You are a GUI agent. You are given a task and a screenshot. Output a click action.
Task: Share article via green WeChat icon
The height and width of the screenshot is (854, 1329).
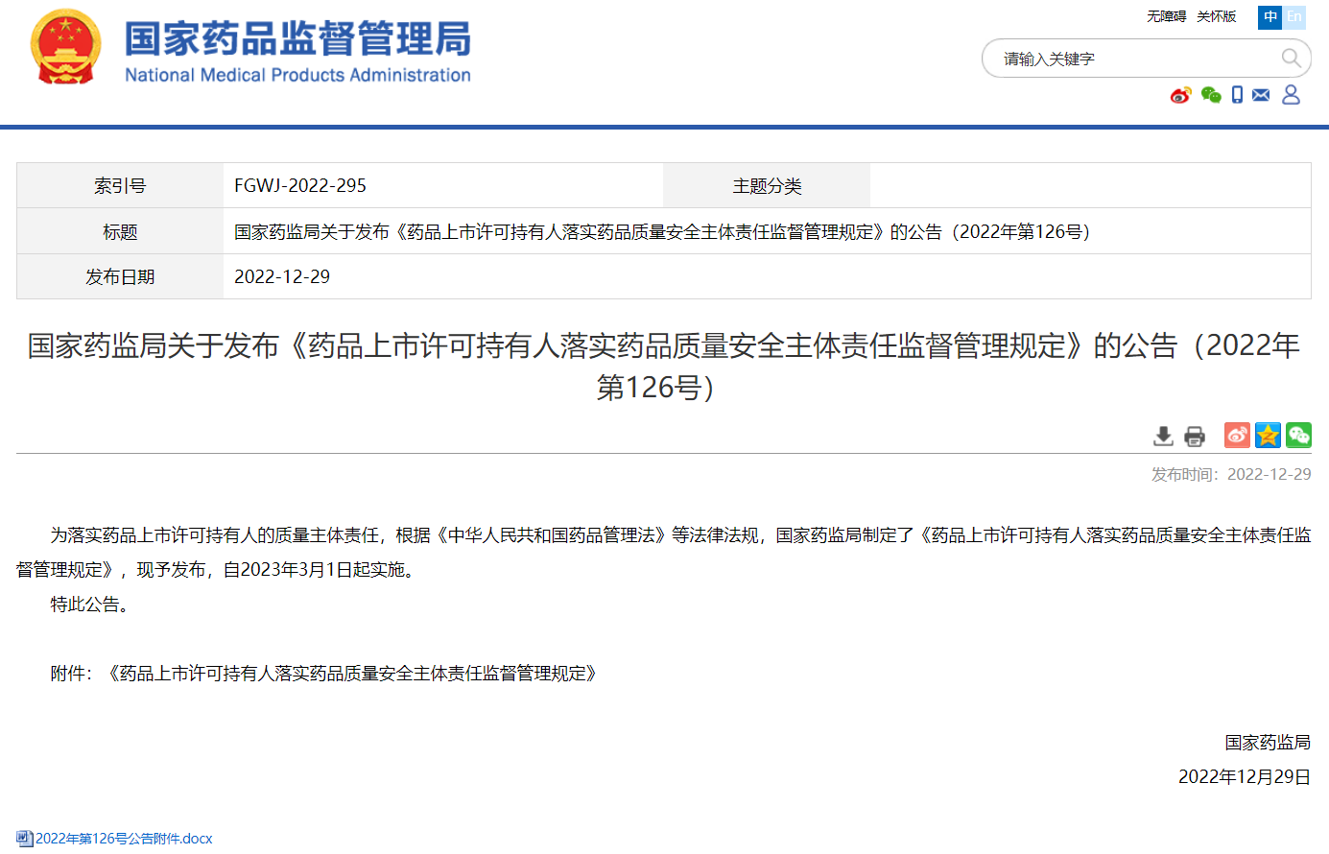pos(1299,436)
